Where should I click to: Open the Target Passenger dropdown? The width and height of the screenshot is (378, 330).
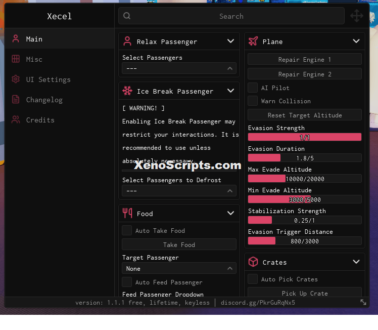(x=179, y=268)
